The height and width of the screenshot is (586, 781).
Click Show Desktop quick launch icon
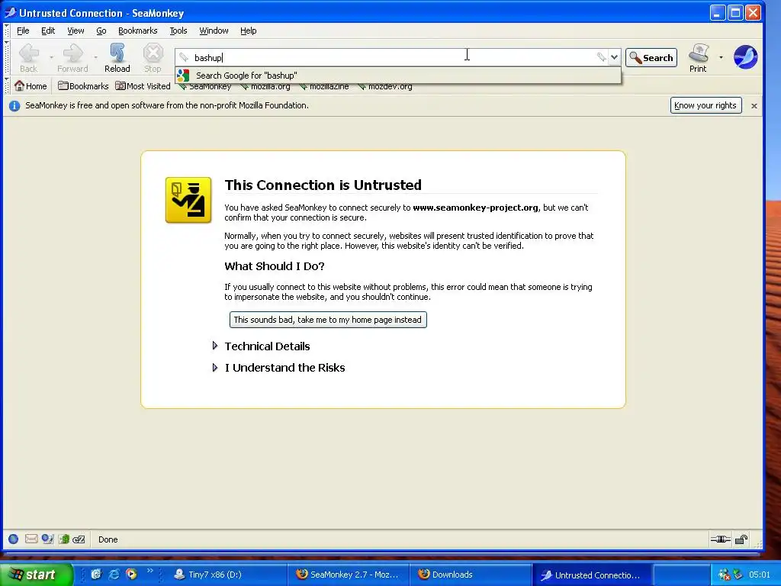pyautogui.click(x=96, y=574)
